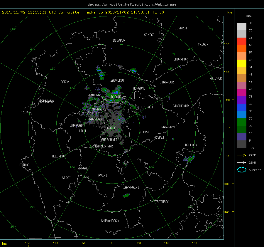Select the dark orange 57–60 dBZ swatch
The width and height of the screenshot is (264, 247).
click(x=242, y=48)
